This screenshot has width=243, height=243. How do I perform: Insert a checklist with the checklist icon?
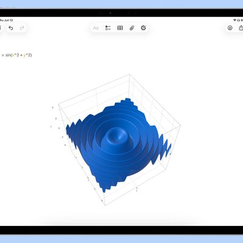click(x=108, y=28)
